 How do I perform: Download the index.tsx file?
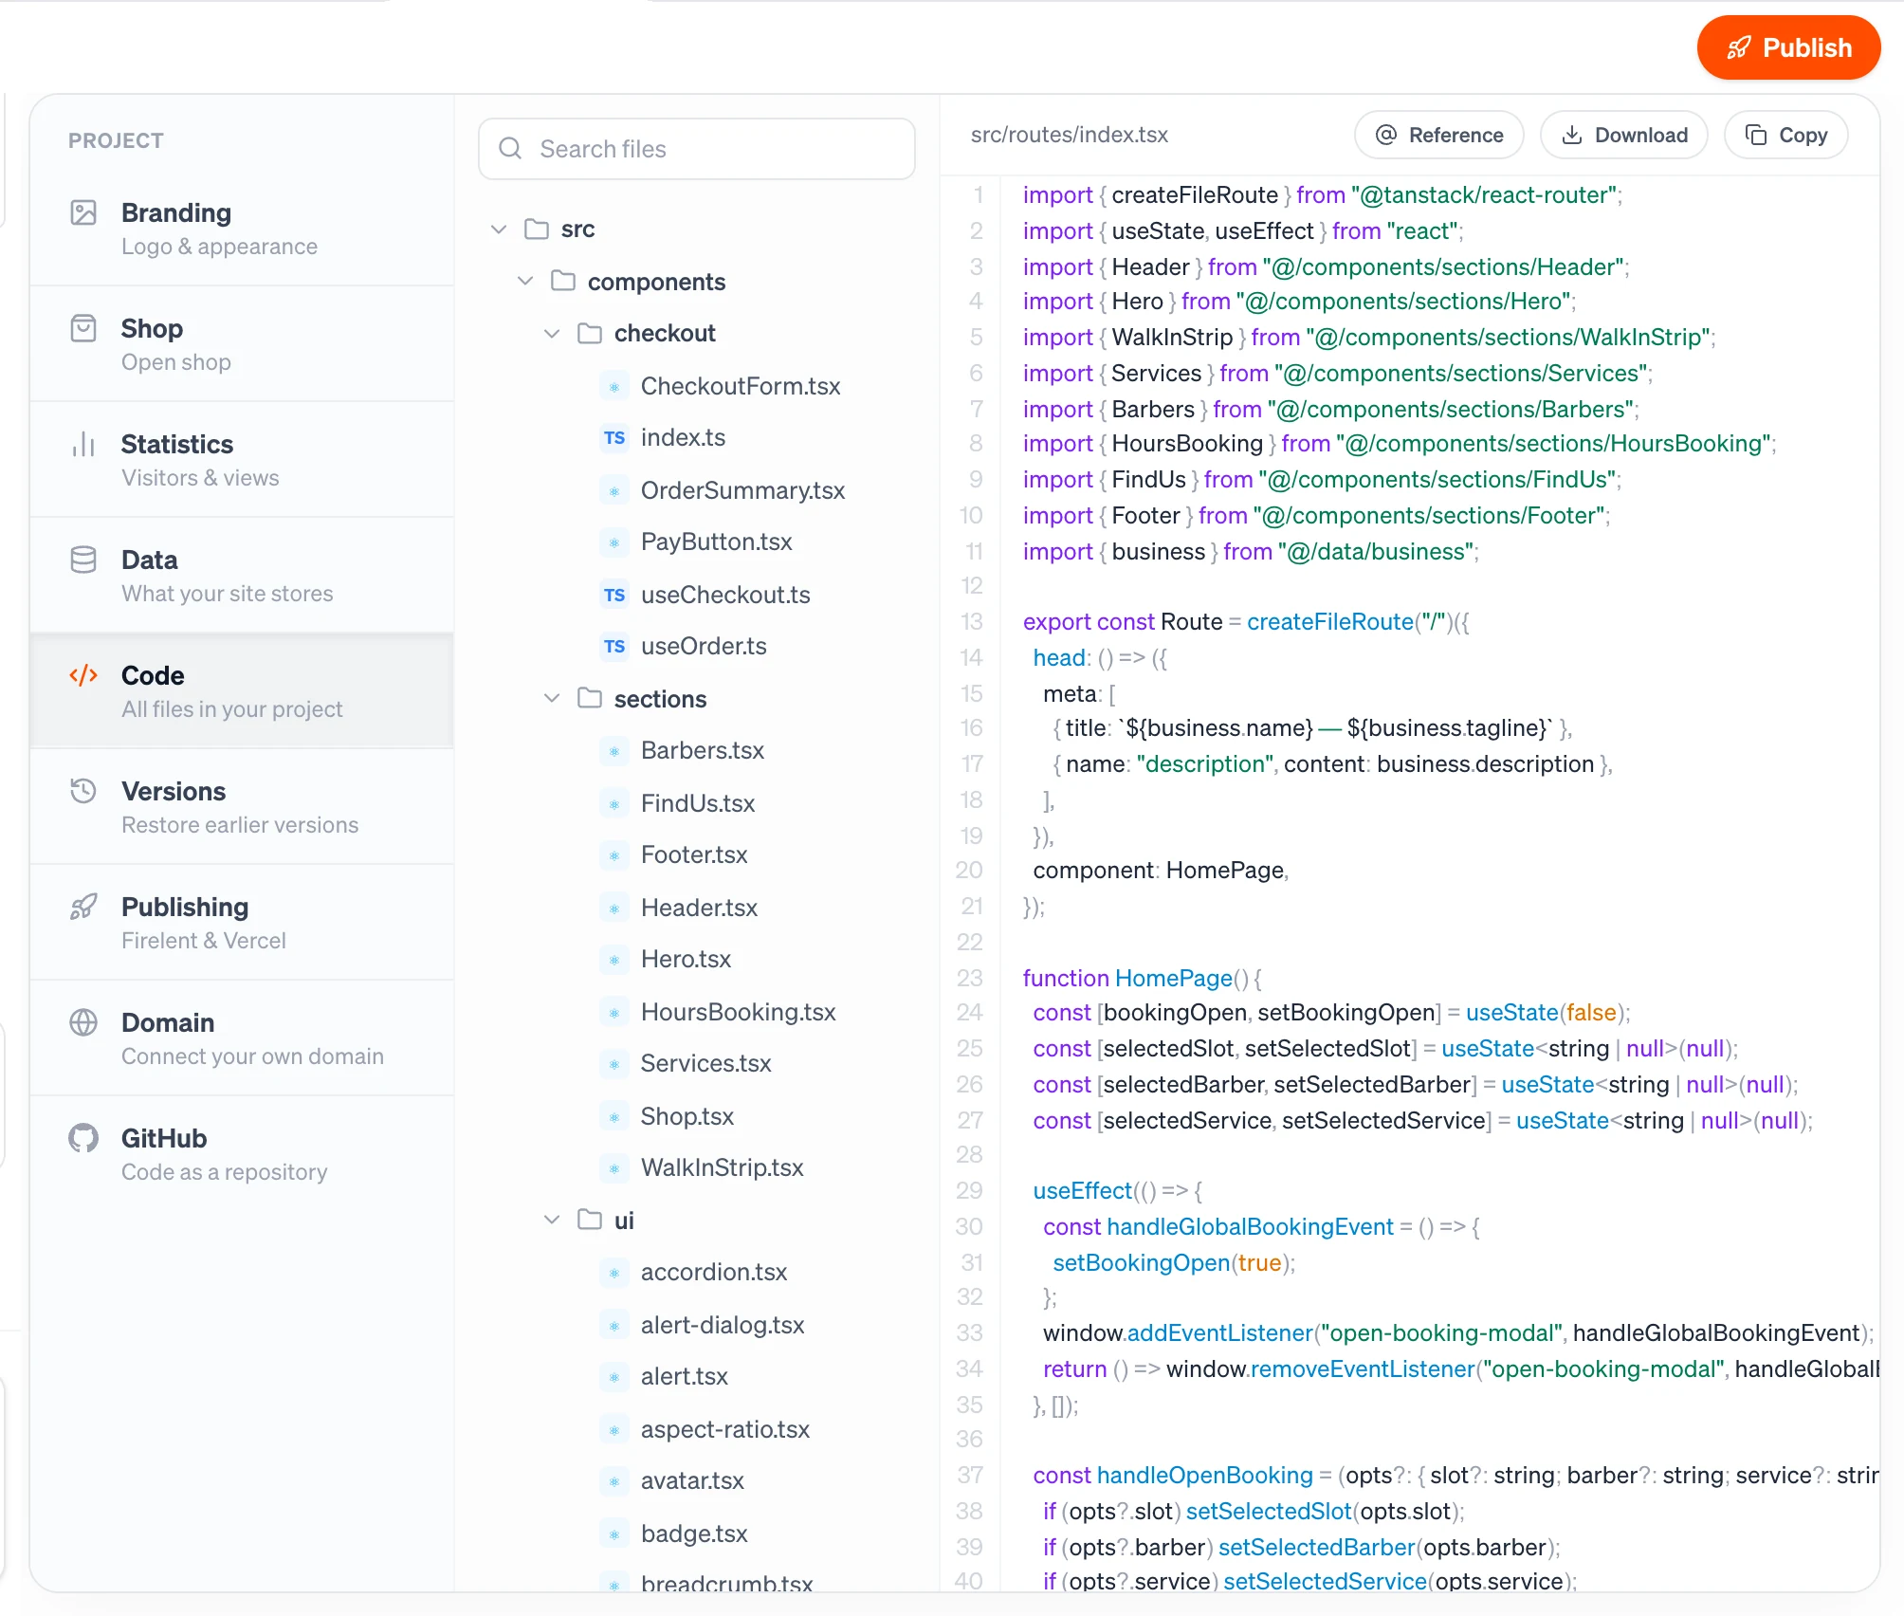point(1624,135)
